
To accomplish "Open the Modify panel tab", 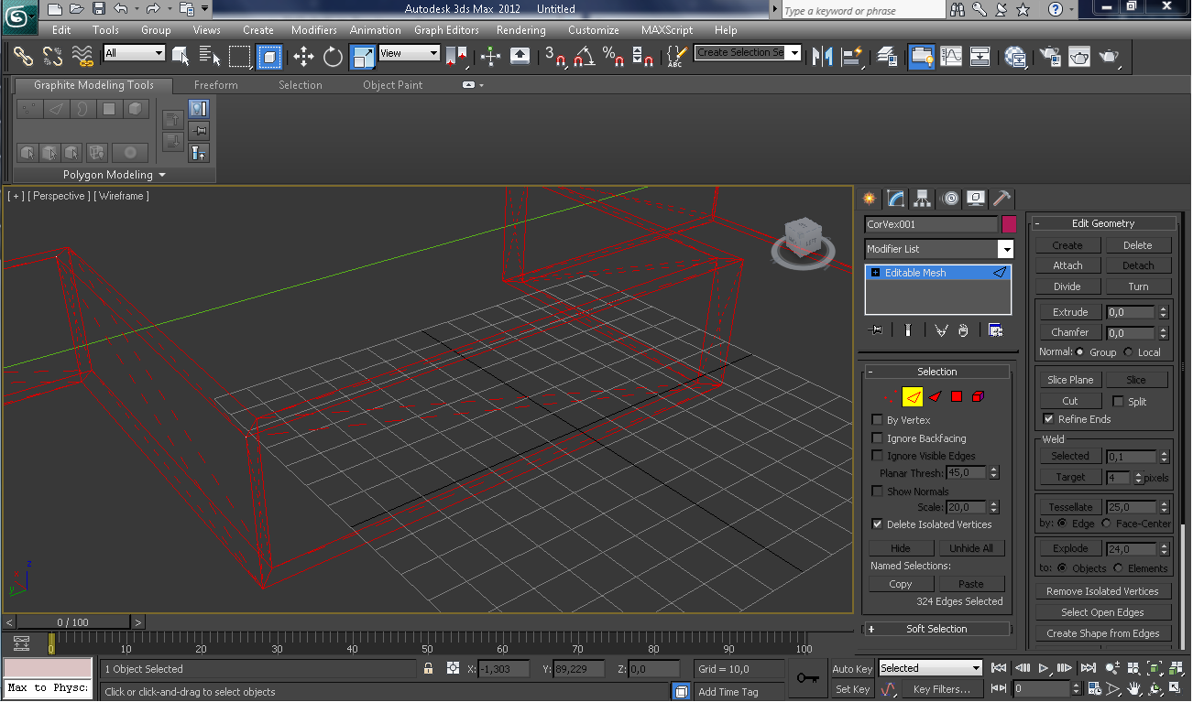I will (x=896, y=199).
